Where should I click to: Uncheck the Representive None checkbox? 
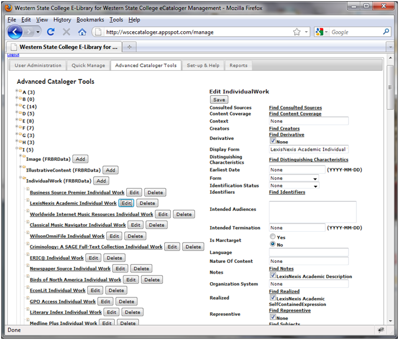pyautogui.click(x=273, y=317)
